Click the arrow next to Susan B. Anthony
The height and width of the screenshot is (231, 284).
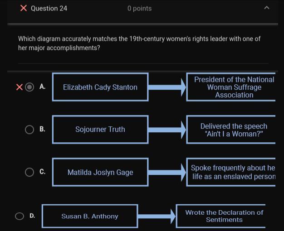tap(157, 217)
